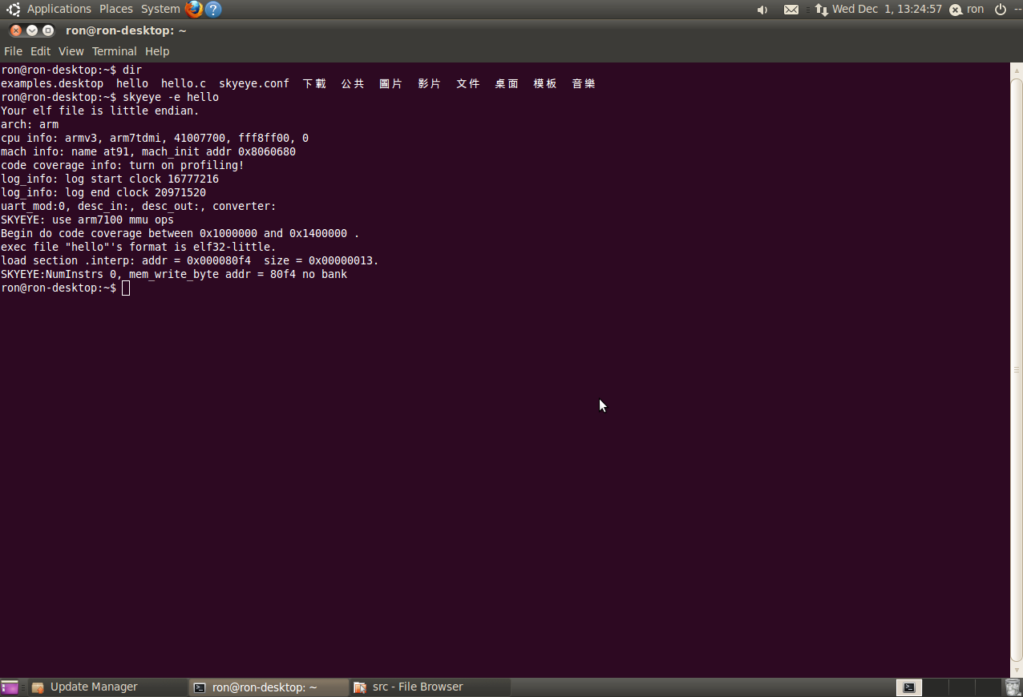Click the 文件 folder name
The image size is (1023, 697).
(468, 83)
